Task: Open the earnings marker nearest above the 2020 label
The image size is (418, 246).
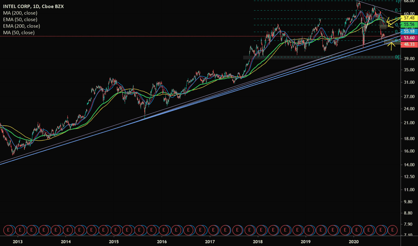Action: 357,230
